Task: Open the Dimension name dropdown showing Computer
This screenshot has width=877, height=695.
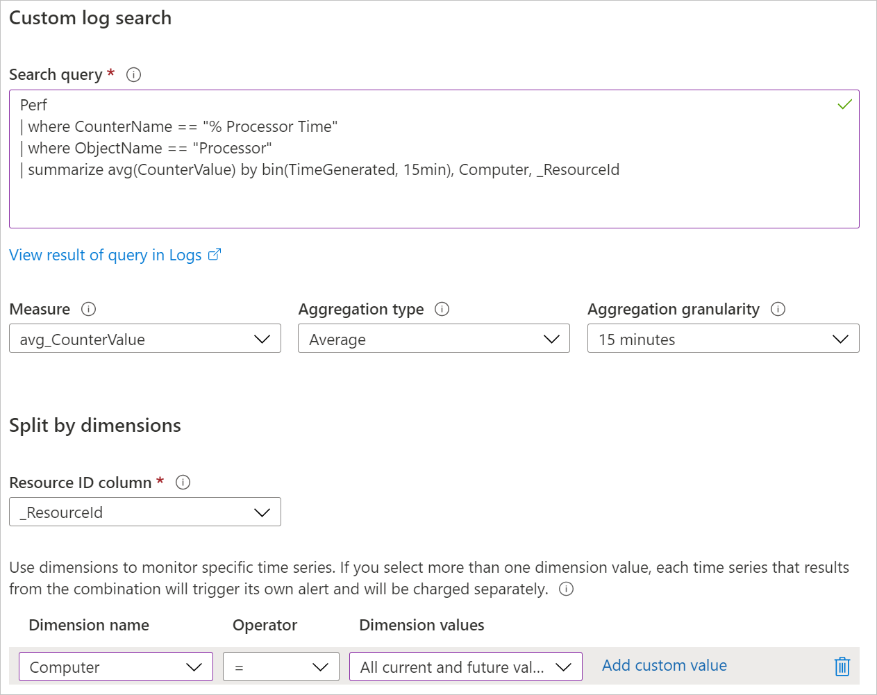Action: [x=116, y=667]
